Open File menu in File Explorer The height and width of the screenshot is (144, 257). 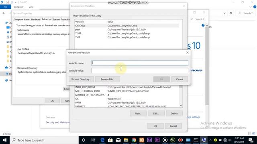coord(6,7)
